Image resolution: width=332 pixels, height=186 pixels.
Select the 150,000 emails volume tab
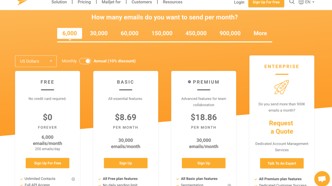(x=162, y=33)
